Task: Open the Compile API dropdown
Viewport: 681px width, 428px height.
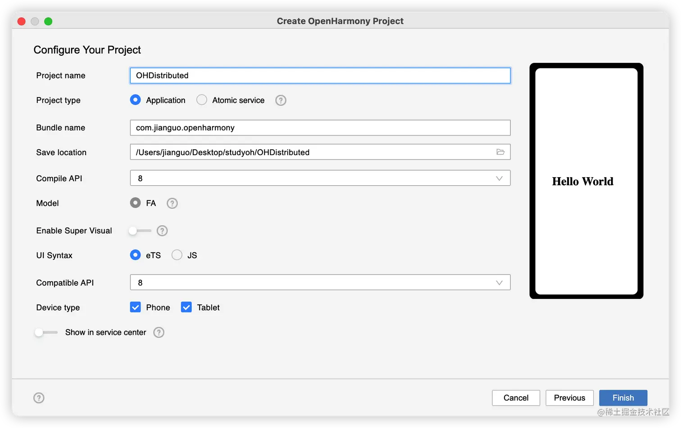Action: tap(320, 178)
